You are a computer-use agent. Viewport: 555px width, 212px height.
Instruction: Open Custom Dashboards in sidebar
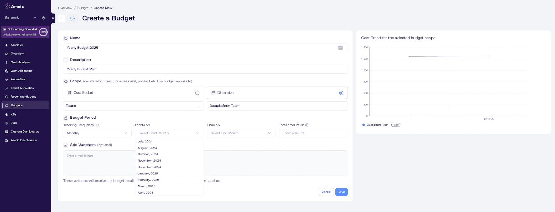coord(25,132)
